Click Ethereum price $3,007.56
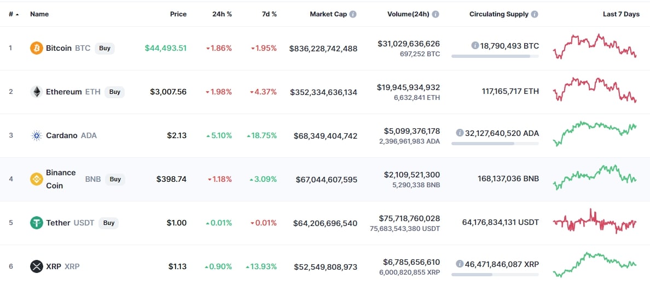This screenshot has height=285, width=650. (169, 92)
